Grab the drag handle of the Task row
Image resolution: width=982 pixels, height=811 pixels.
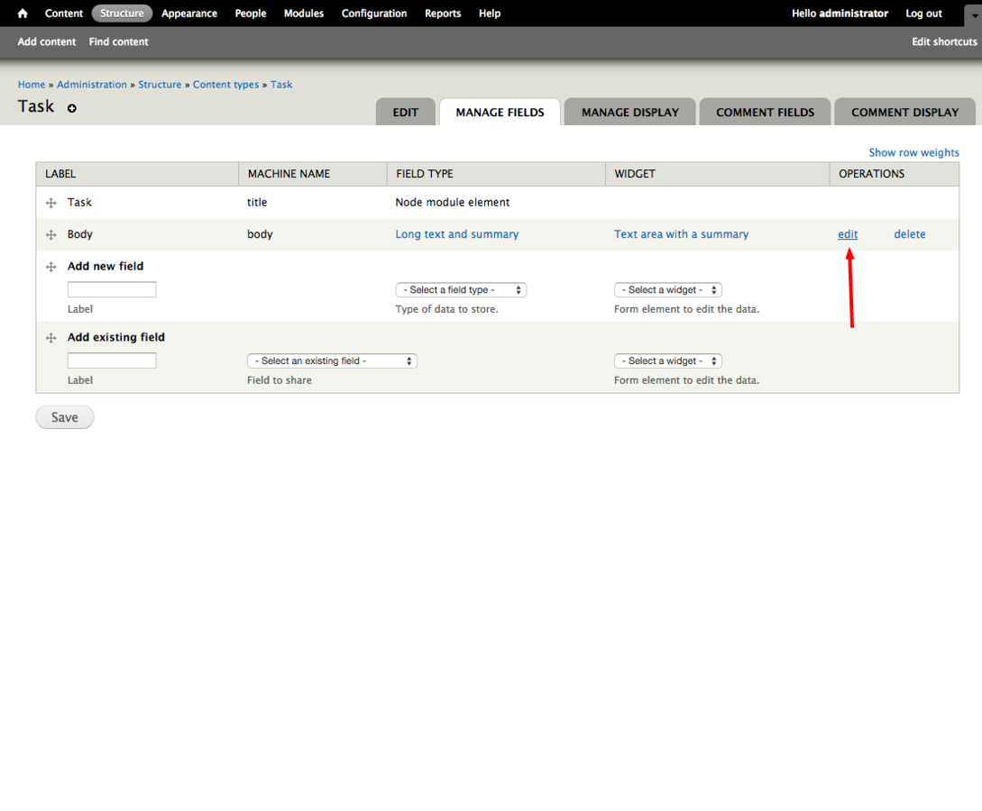(51, 203)
